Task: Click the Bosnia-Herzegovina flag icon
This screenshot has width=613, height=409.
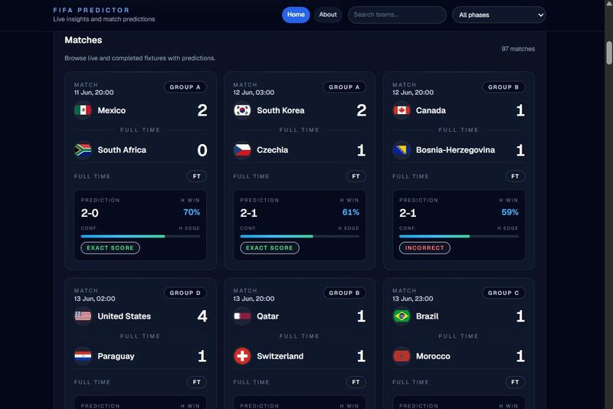Action: [x=402, y=150]
